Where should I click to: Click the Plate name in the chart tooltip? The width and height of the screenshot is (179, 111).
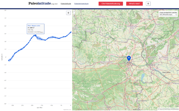[x=34, y=26]
